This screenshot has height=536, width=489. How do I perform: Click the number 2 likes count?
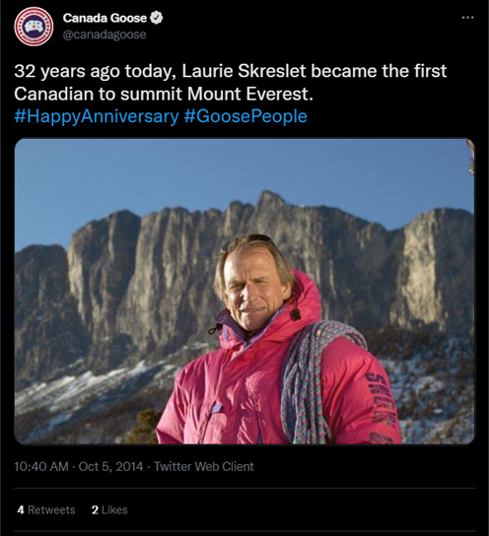[x=95, y=510]
